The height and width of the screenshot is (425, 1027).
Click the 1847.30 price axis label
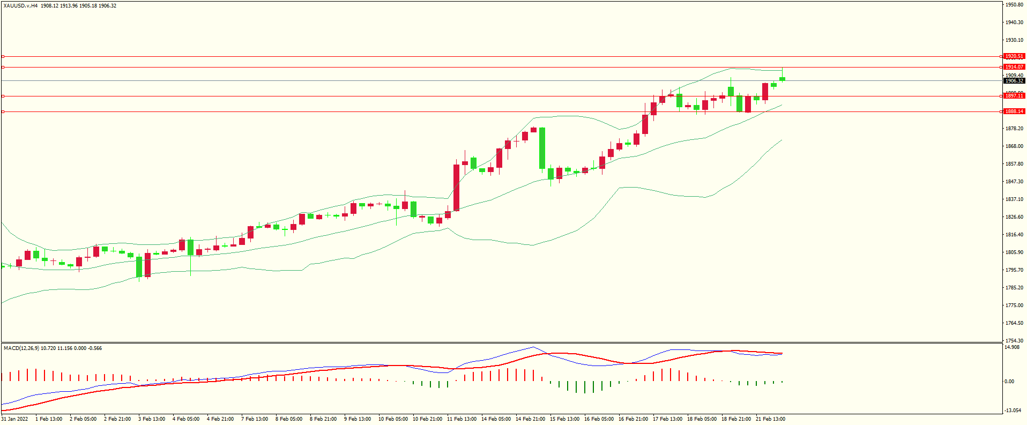pyautogui.click(x=1014, y=182)
